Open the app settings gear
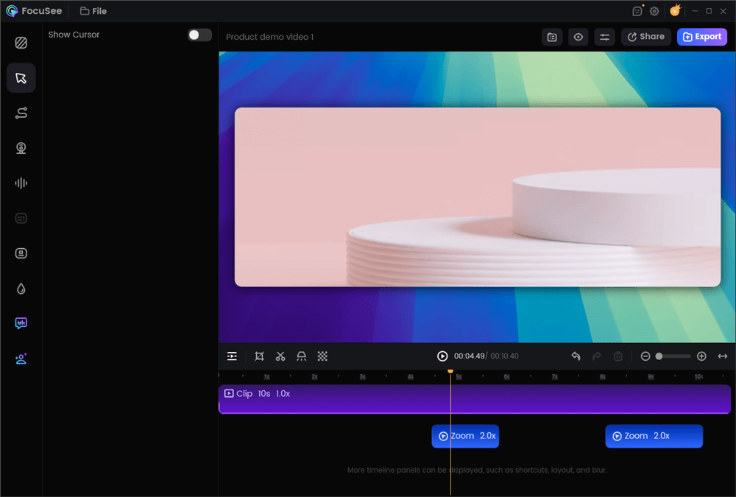Screen dimensions: 736x497 pos(654,11)
